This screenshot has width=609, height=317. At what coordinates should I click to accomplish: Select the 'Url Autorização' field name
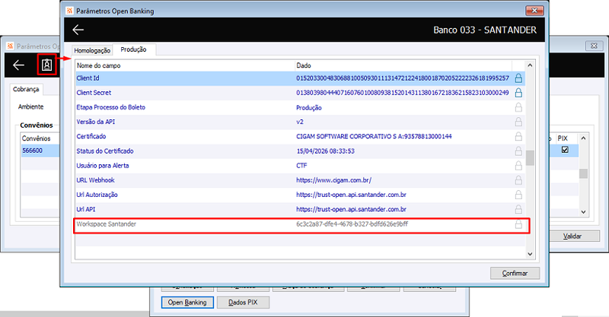point(97,195)
